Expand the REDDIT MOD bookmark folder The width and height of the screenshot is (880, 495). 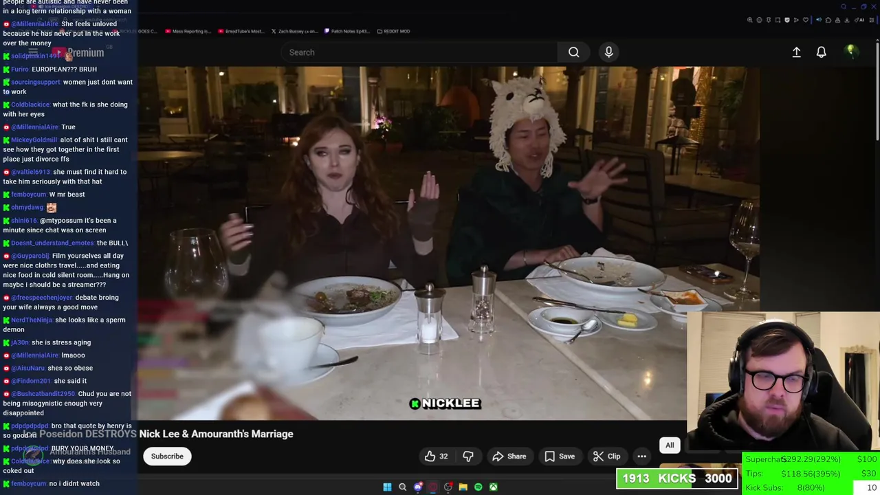393,31
